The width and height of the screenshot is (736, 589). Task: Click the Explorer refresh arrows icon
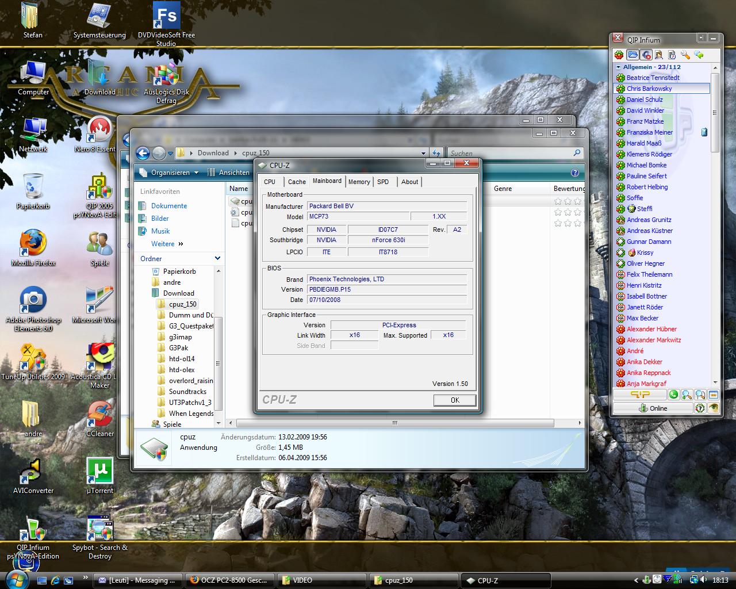point(436,153)
